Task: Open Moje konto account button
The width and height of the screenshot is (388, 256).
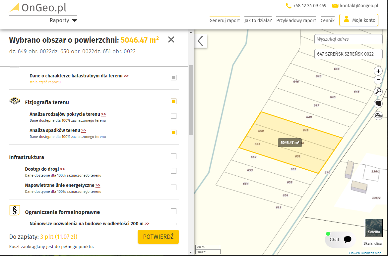Action: click(359, 20)
